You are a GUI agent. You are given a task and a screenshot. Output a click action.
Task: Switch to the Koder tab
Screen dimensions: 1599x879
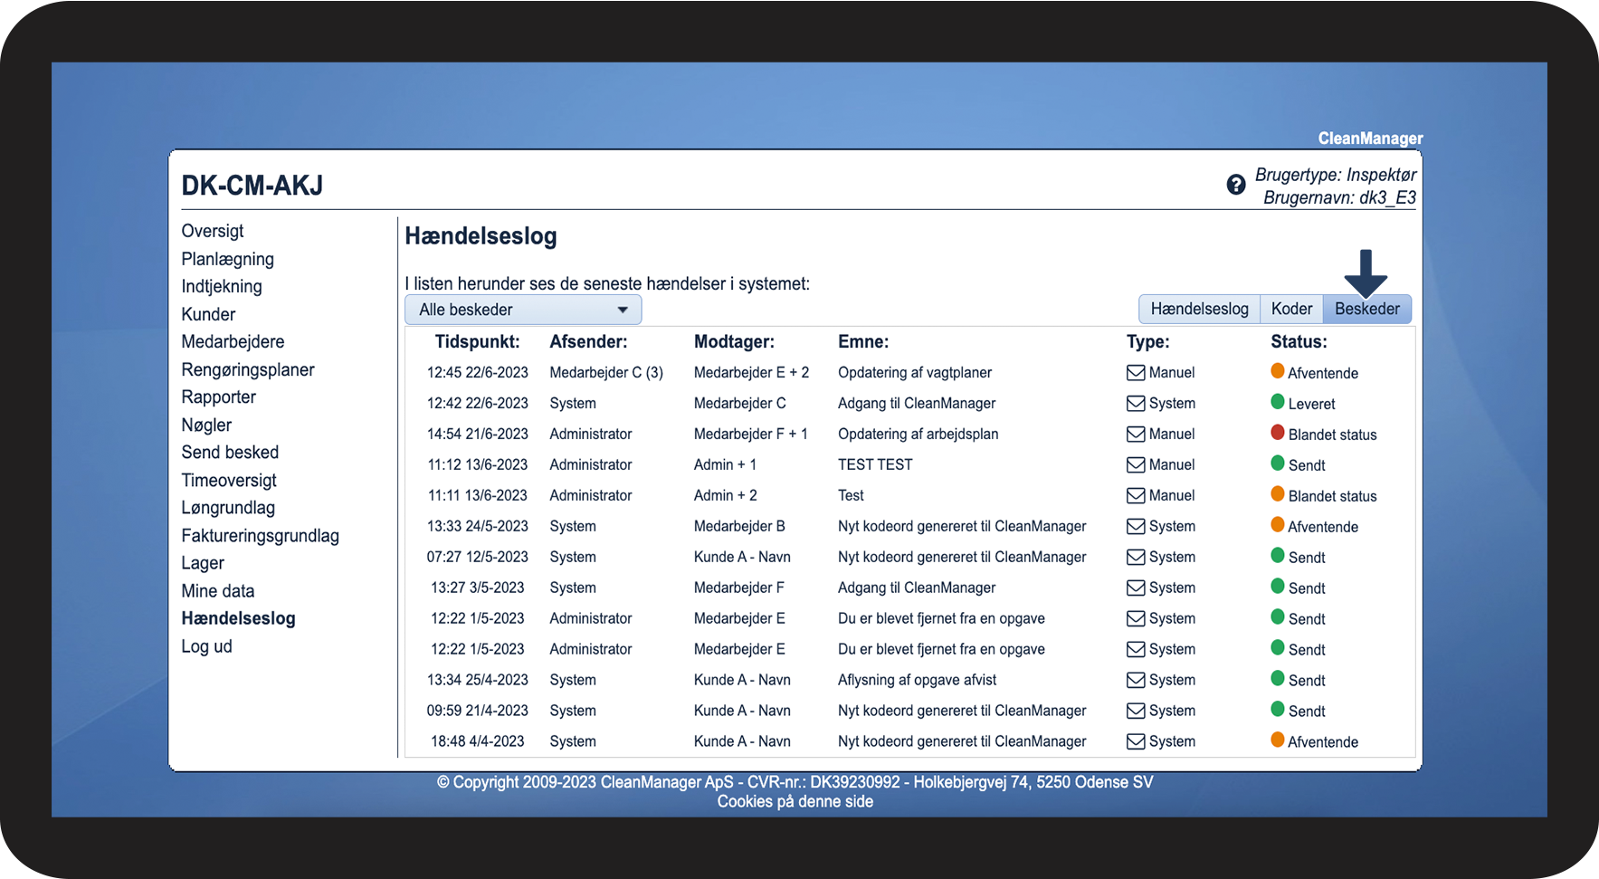[x=1291, y=309]
